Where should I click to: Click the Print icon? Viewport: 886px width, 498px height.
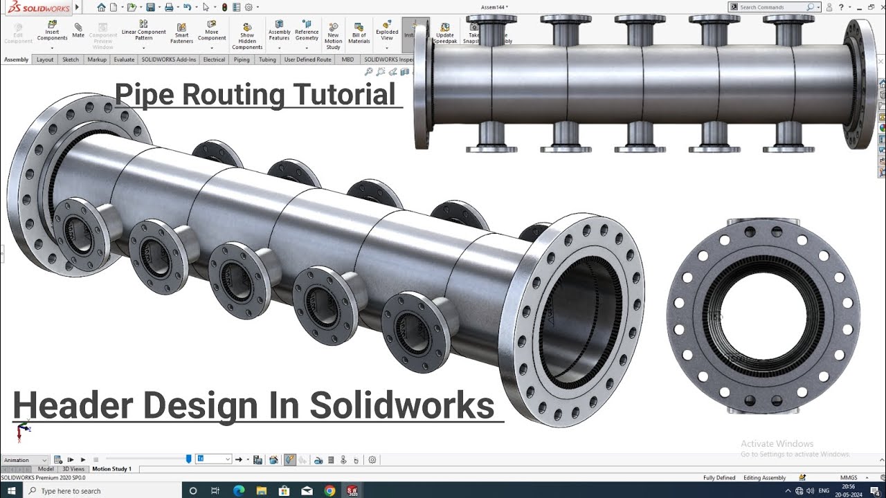(x=169, y=7)
